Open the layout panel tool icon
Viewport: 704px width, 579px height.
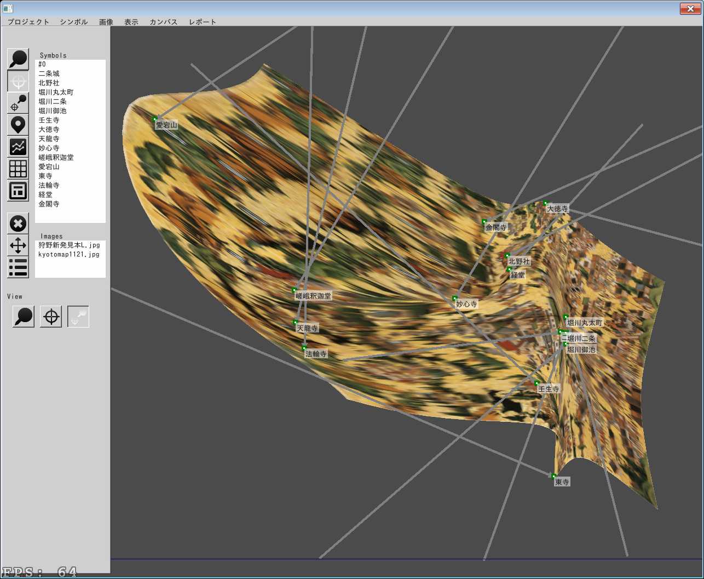point(18,191)
